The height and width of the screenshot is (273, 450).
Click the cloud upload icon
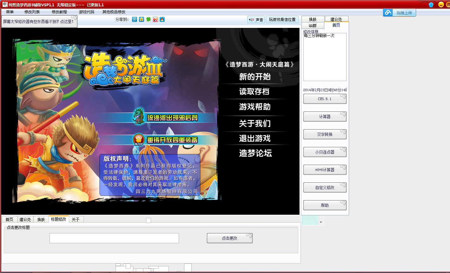(388, 13)
